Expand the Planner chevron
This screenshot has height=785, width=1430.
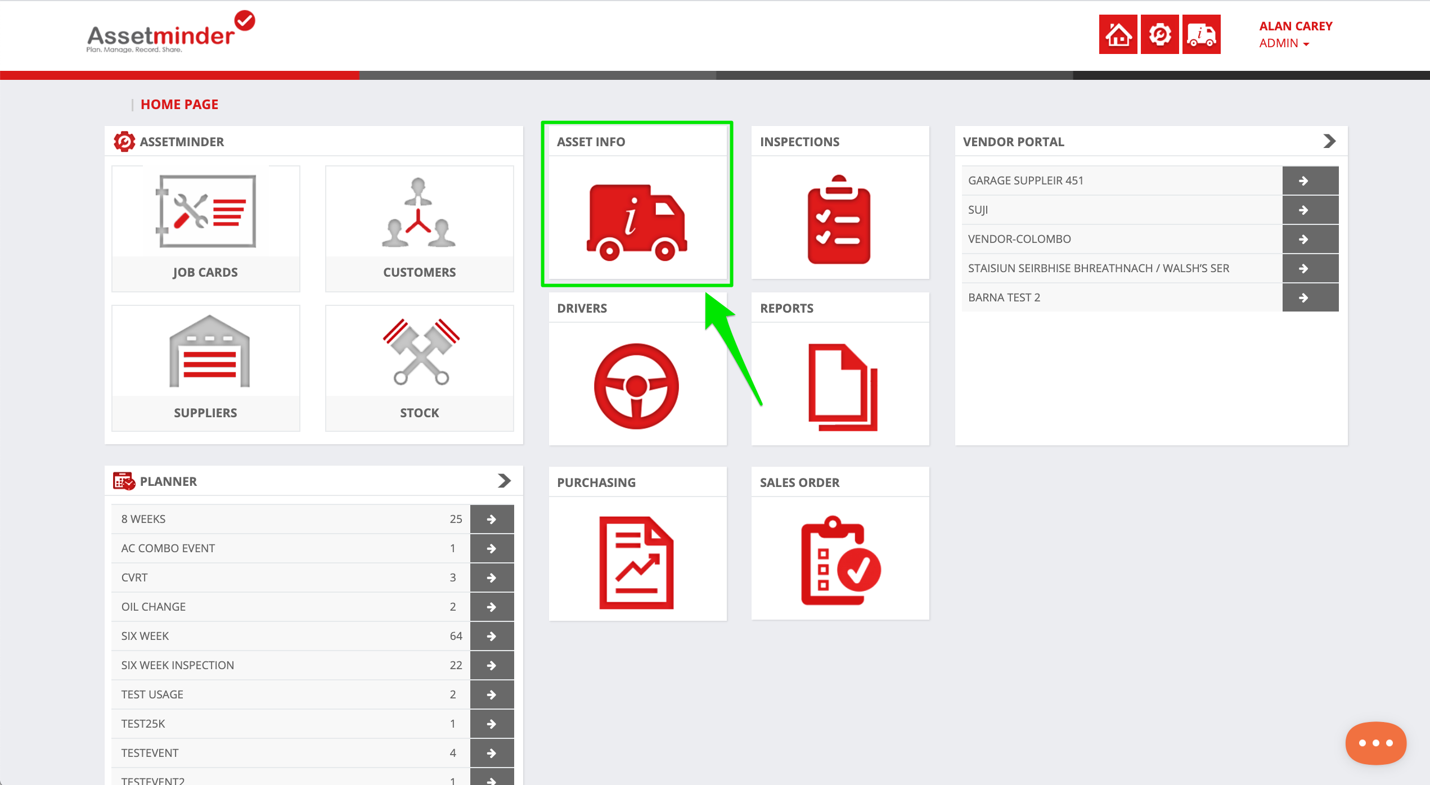(x=505, y=481)
